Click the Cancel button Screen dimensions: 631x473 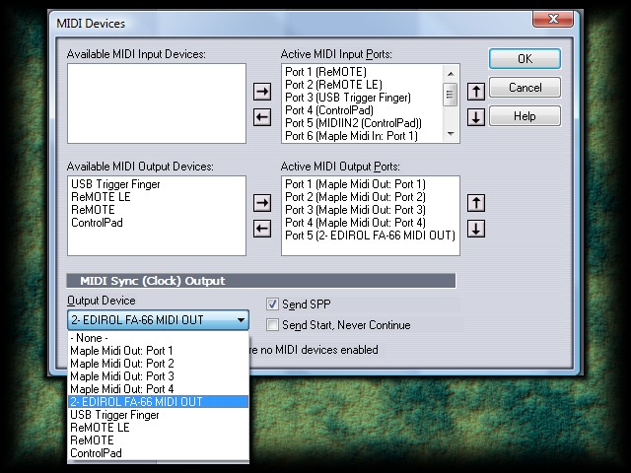click(525, 88)
